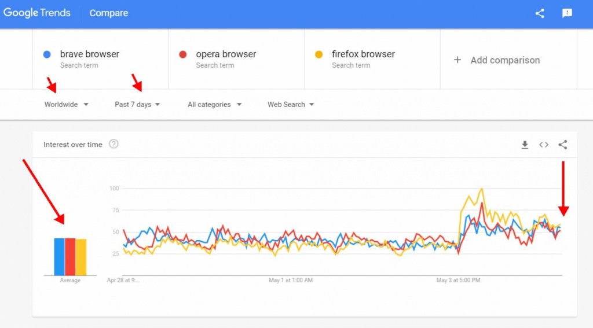Click the plus icon to add comparison
Viewport: 593px width, 328px height.
457,60
